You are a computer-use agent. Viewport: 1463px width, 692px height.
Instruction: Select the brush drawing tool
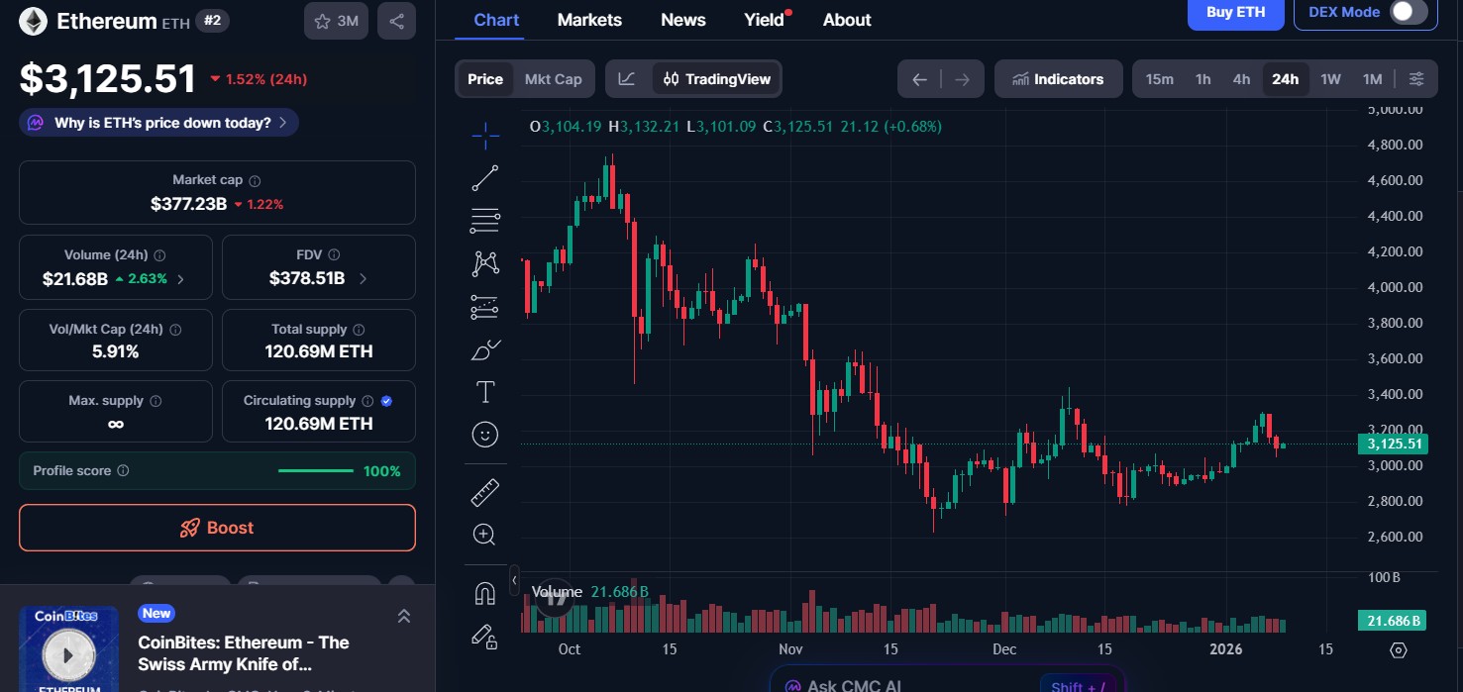[485, 349]
